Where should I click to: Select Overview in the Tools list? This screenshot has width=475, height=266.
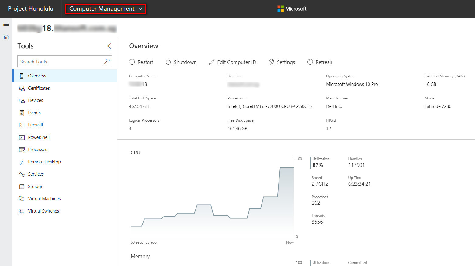[37, 76]
